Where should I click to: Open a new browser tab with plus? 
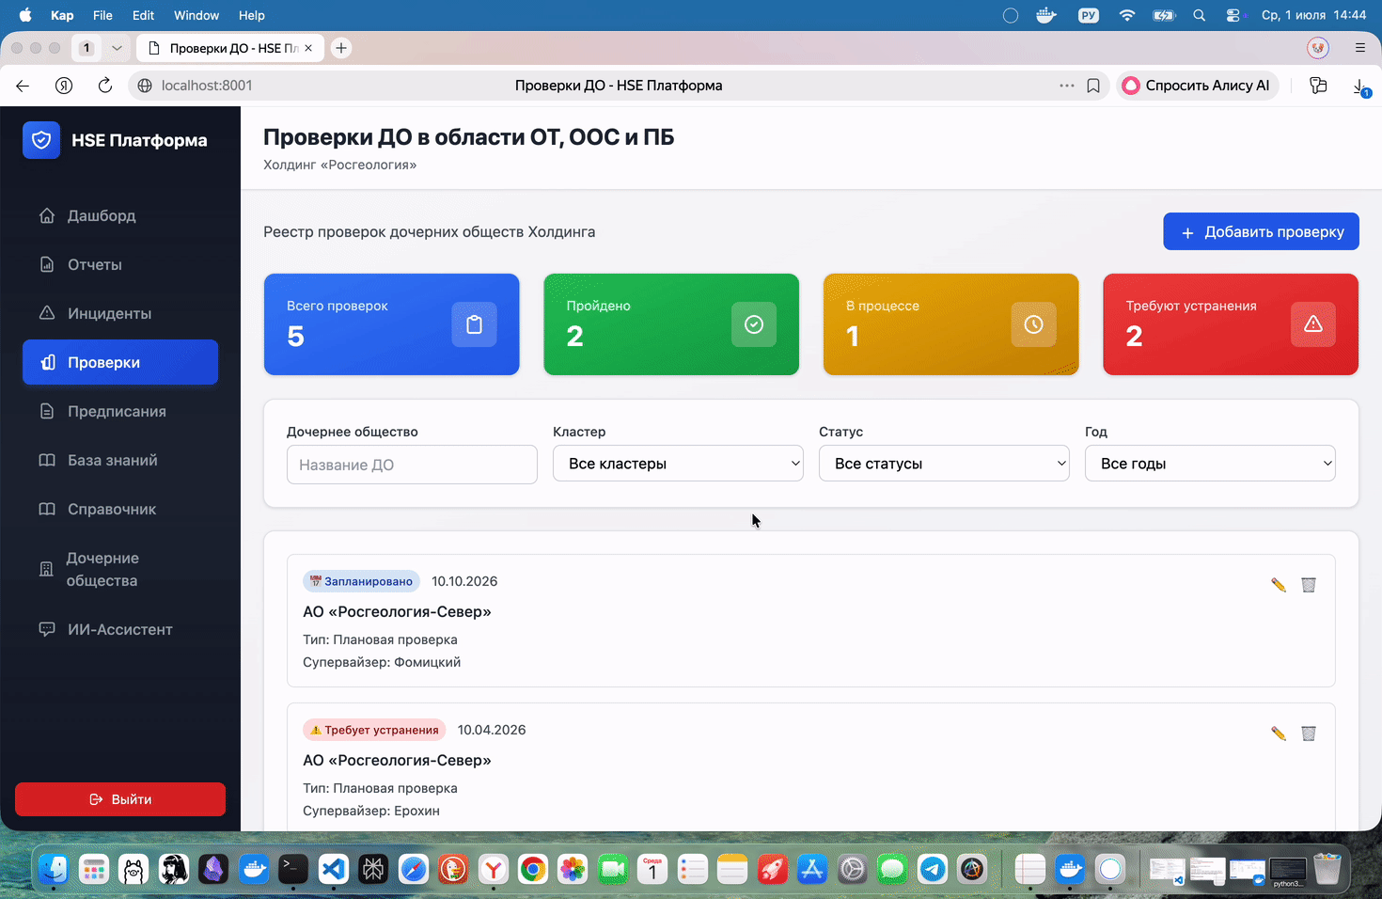[341, 48]
